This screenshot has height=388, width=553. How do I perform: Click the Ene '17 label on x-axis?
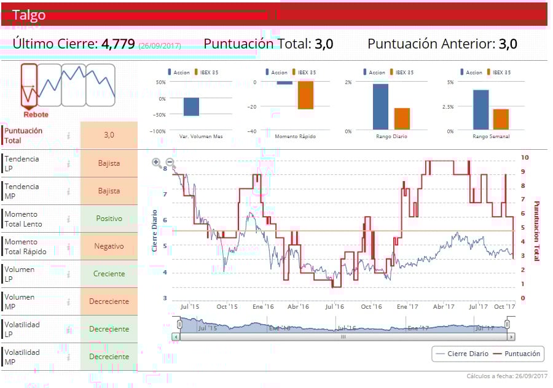(x=407, y=306)
